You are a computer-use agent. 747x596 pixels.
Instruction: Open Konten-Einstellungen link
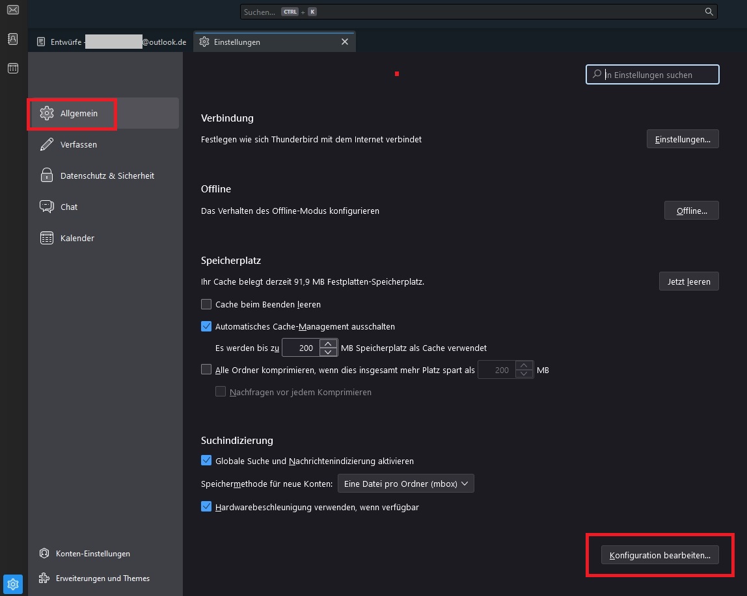tap(93, 554)
